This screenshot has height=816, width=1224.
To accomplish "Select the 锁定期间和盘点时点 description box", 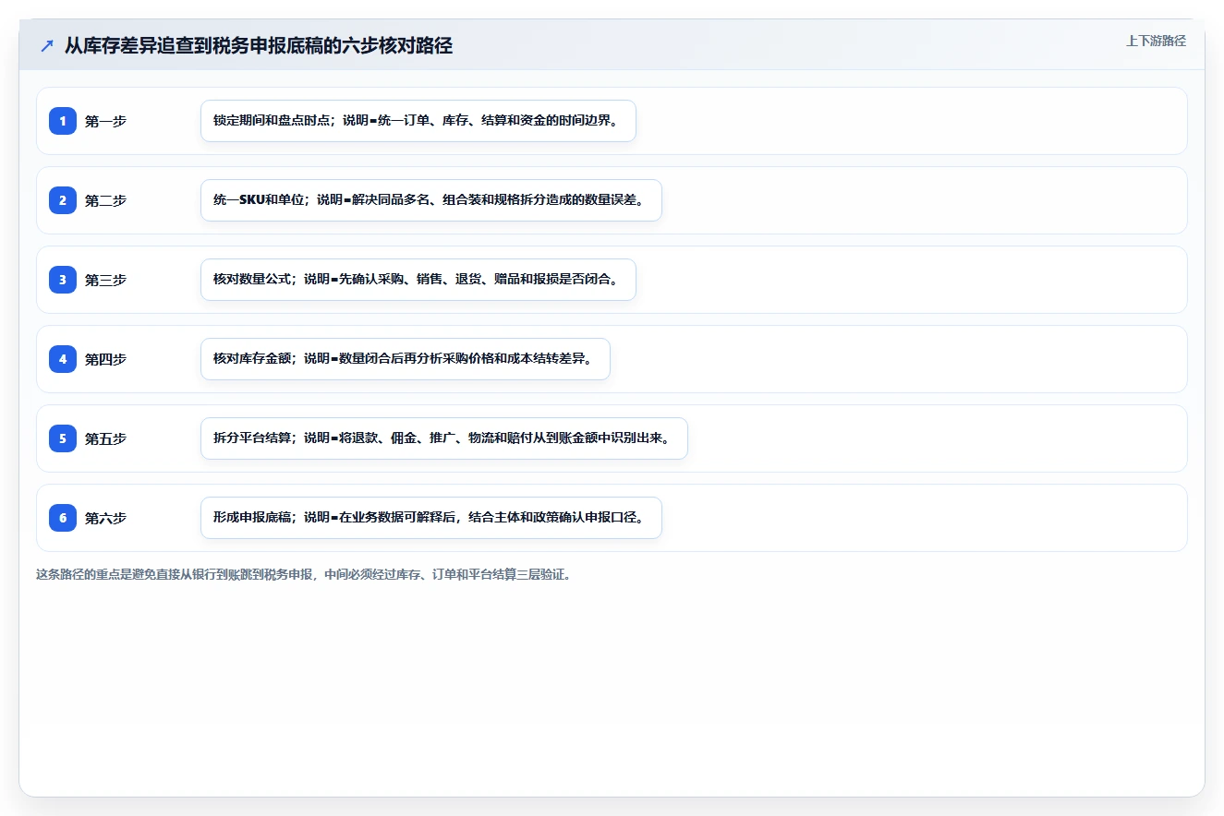I will point(418,121).
